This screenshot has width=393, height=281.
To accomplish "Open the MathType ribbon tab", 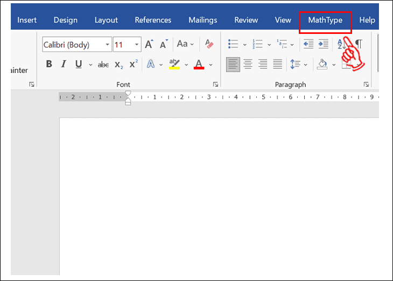I will pyautogui.click(x=325, y=20).
